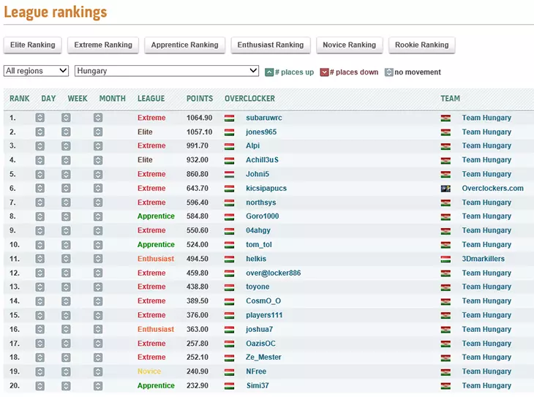Show the Rookie Ranking
The width and height of the screenshot is (534, 397).
click(421, 45)
